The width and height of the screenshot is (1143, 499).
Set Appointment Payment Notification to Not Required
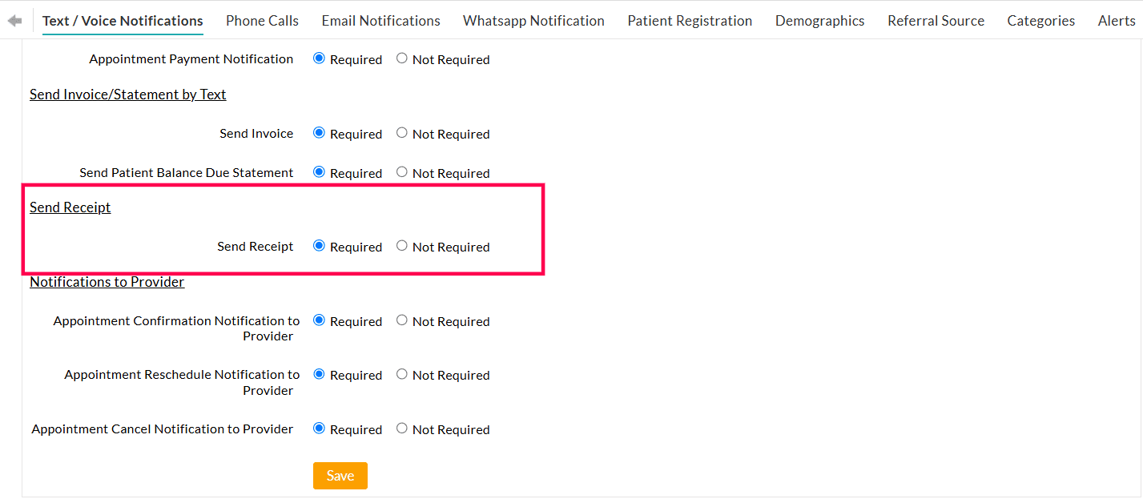tap(401, 58)
